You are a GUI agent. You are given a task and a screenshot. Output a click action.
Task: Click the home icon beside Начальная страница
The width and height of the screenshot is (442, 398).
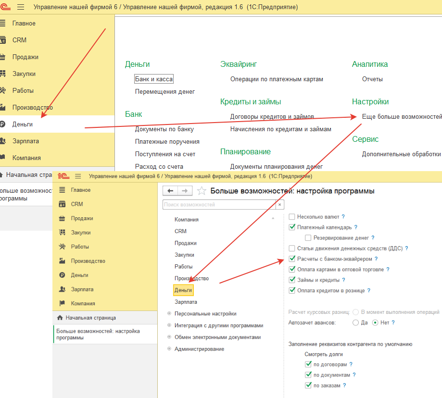60,318
